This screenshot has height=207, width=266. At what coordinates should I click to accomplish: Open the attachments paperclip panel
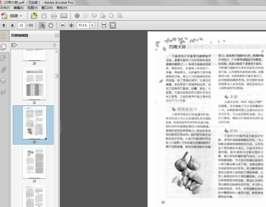tap(3, 69)
